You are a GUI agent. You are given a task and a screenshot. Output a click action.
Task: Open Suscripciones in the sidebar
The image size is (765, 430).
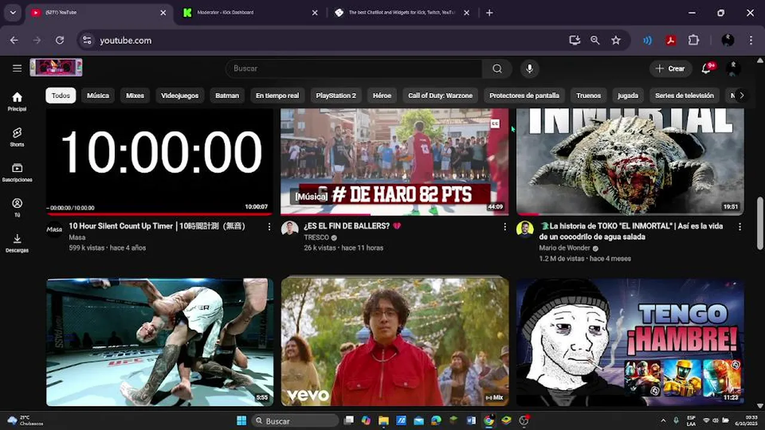point(17,172)
